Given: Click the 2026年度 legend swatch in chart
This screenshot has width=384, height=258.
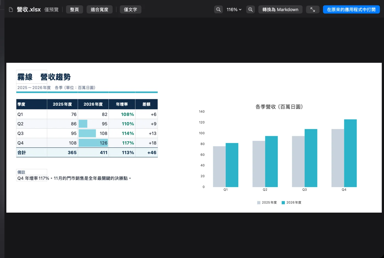Looking at the screenshot, I should point(283,203).
